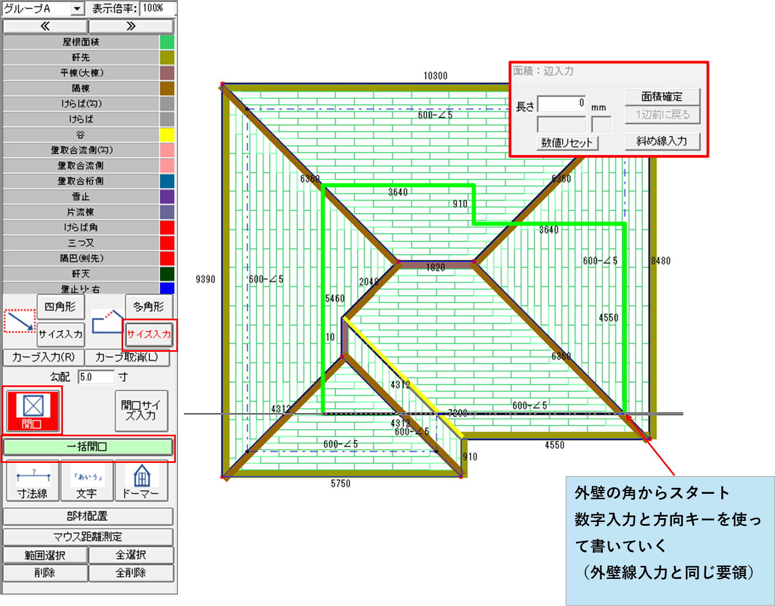Select the 軒先 eaves item
Screen dimensions: 775x606
click(x=80, y=57)
